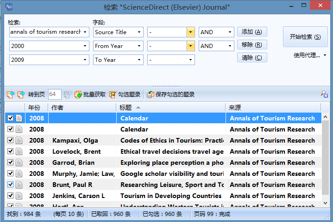333x222 pixels.
Task: Open the search term dropdown for annals of tourism
Action: coord(85,32)
